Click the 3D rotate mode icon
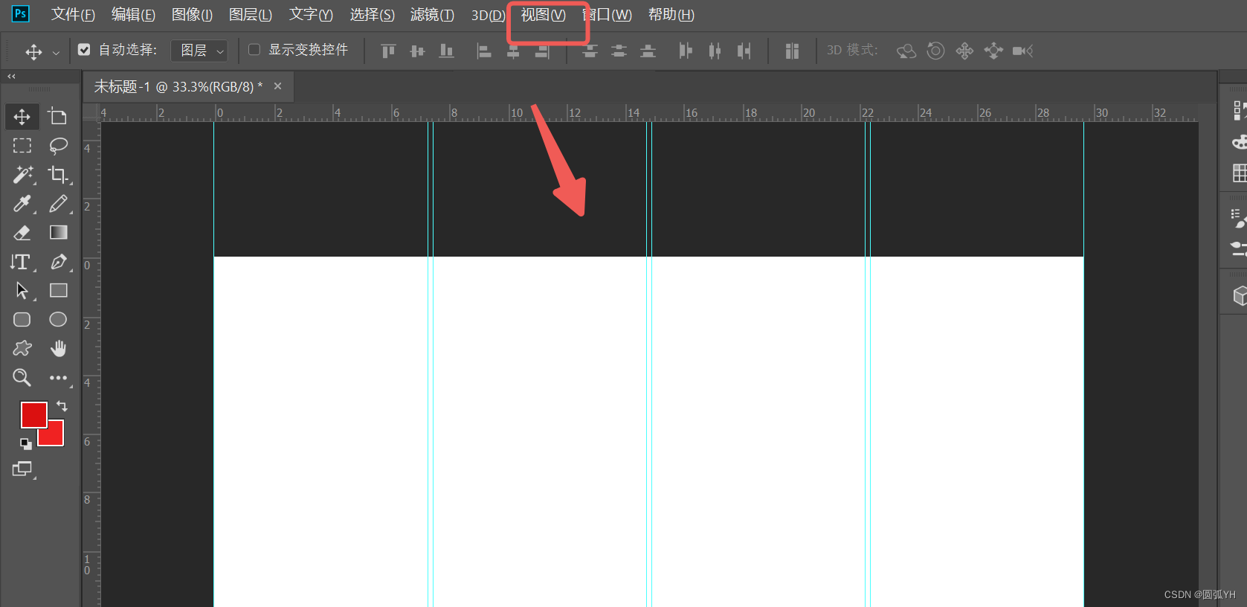Viewport: 1247px width, 607px height. click(x=906, y=51)
